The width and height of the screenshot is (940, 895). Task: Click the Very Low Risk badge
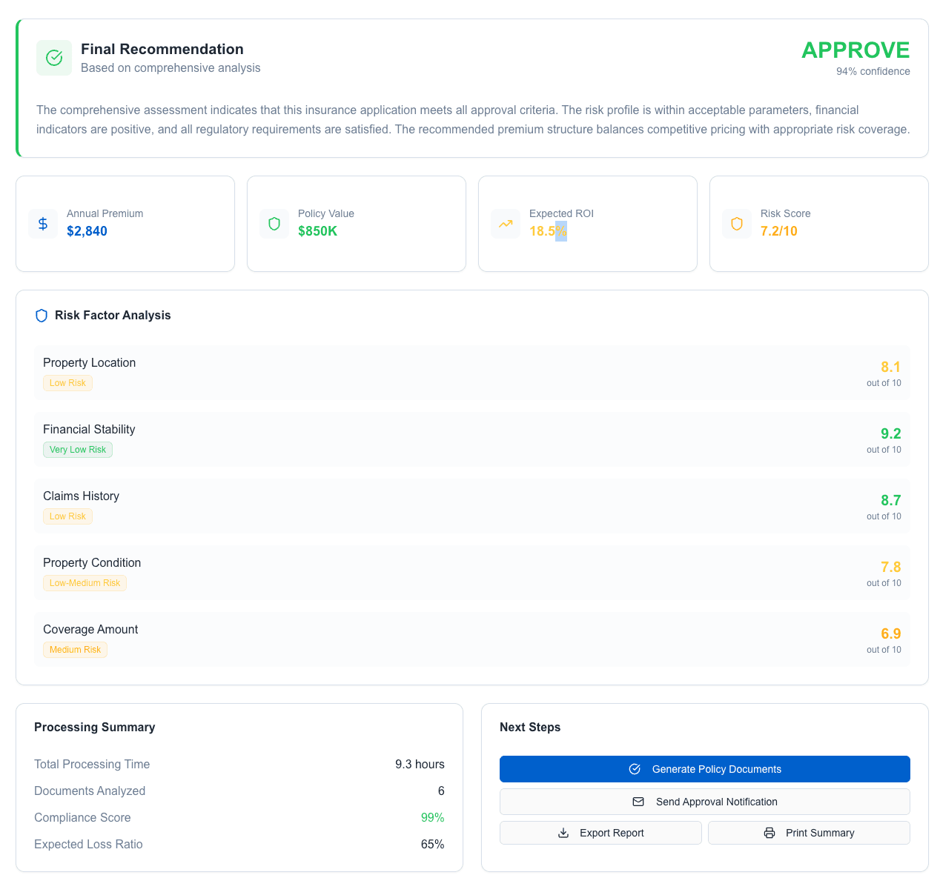pos(78,450)
